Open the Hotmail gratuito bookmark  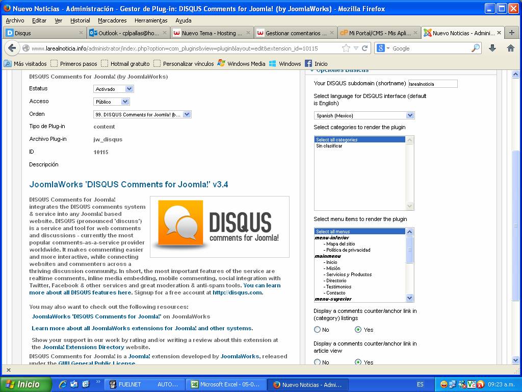click(x=126, y=64)
